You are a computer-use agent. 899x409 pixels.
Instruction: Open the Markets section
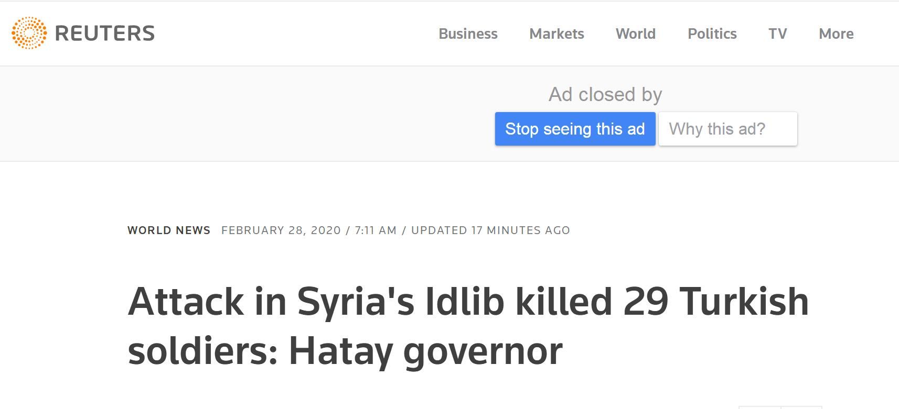[x=556, y=34]
